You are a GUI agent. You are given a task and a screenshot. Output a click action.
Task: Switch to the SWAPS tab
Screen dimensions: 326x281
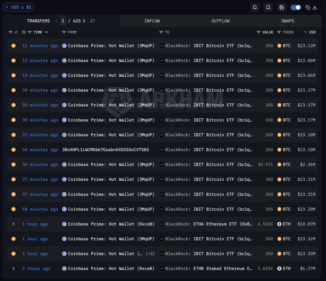(288, 21)
